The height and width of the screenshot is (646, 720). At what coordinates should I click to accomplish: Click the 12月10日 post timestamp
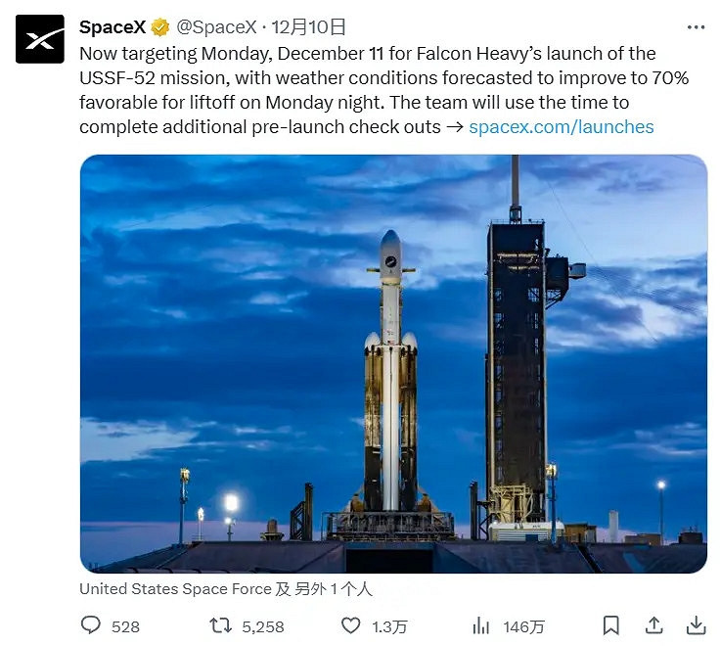pyautogui.click(x=308, y=27)
